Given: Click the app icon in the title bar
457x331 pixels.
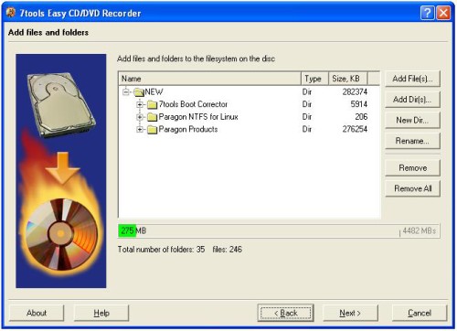Looking at the screenshot, I should click(x=11, y=13).
